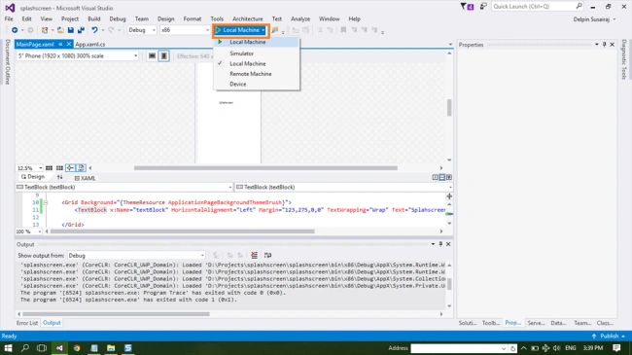Click the Save floppy disk icon
The height and width of the screenshot is (355, 632).
click(71, 30)
